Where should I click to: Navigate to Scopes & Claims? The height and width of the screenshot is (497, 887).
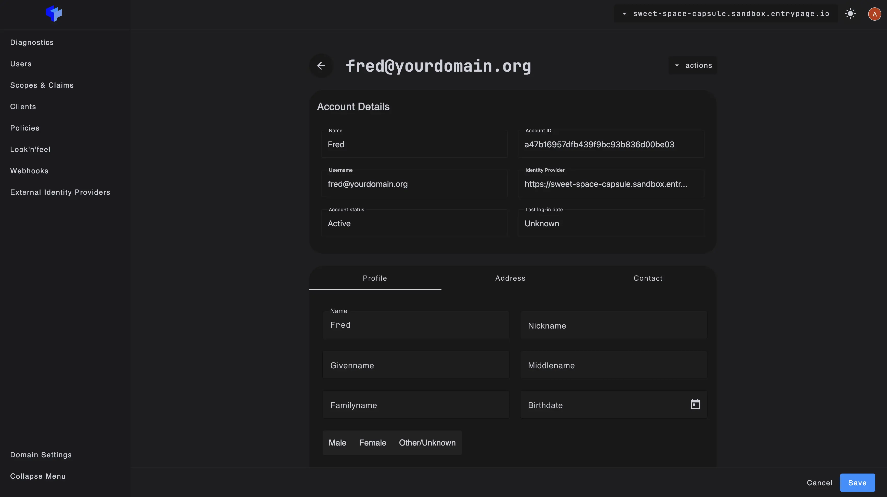click(x=42, y=85)
